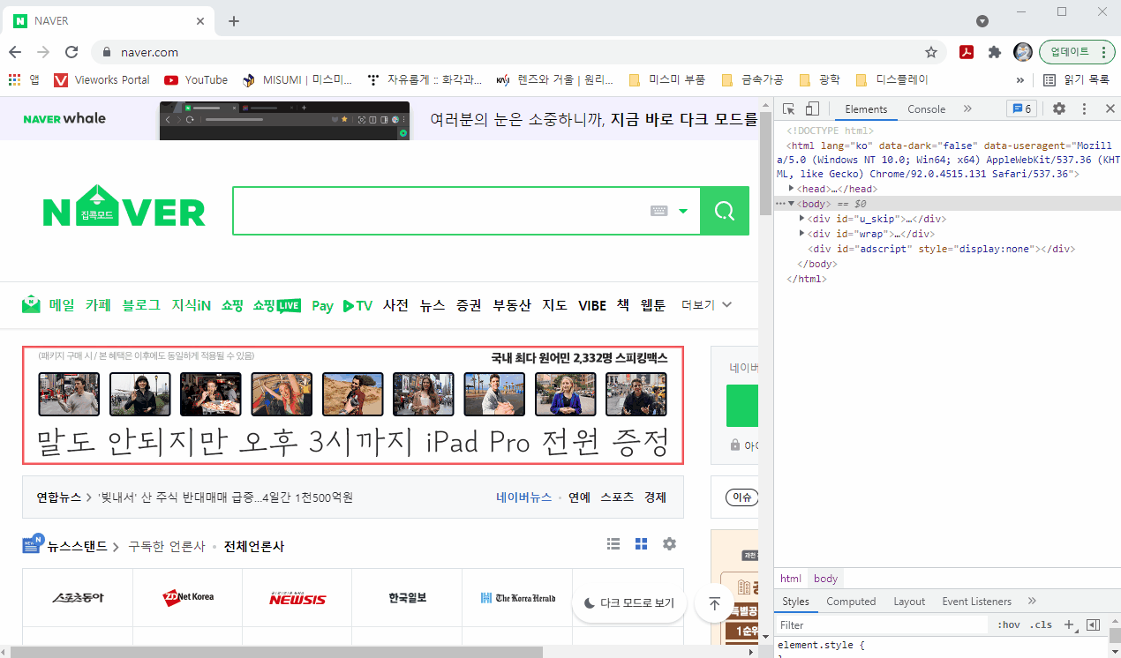Bookmark this page with the star
The image size is (1121, 658).
(x=931, y=52)
